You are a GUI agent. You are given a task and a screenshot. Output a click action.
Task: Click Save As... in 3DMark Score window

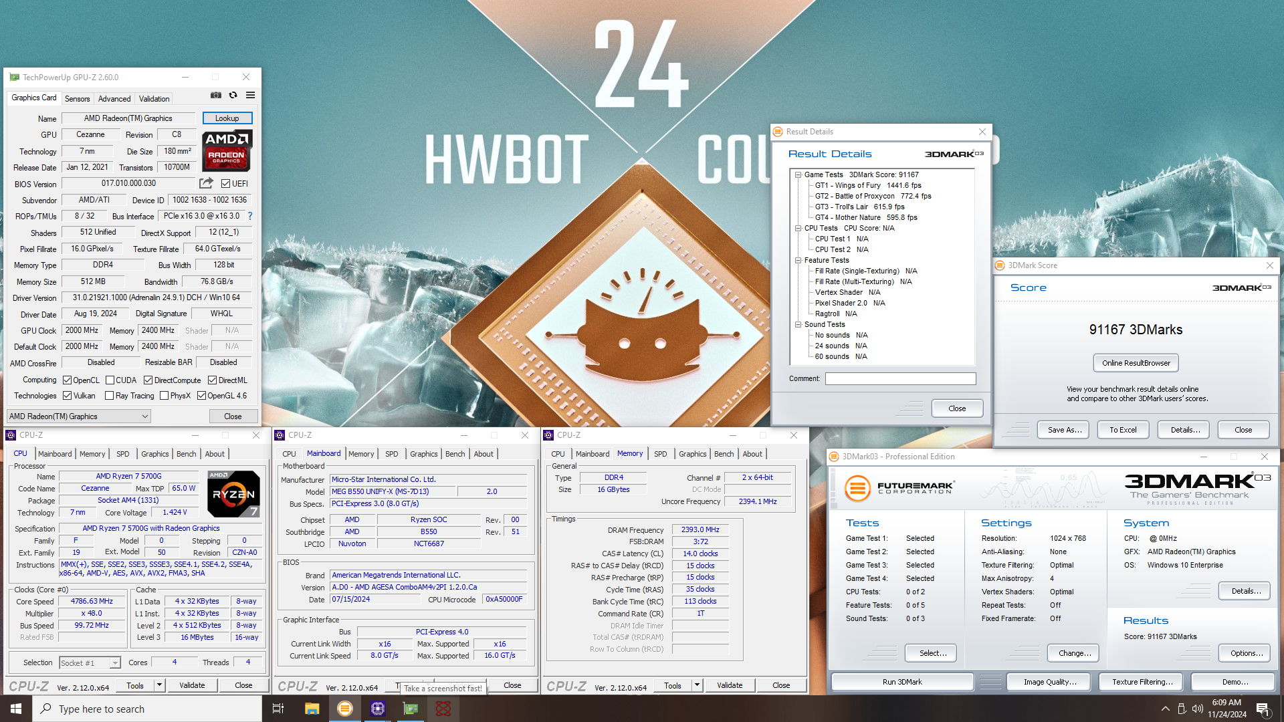pos(1064,430)
